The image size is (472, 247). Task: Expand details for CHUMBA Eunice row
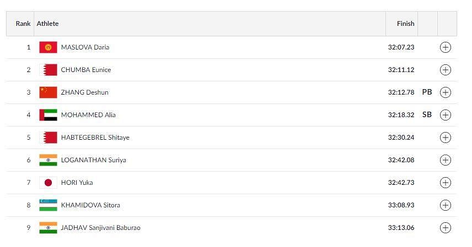(445, 70)
